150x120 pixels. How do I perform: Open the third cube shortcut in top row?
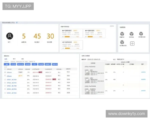click(141, 34)
